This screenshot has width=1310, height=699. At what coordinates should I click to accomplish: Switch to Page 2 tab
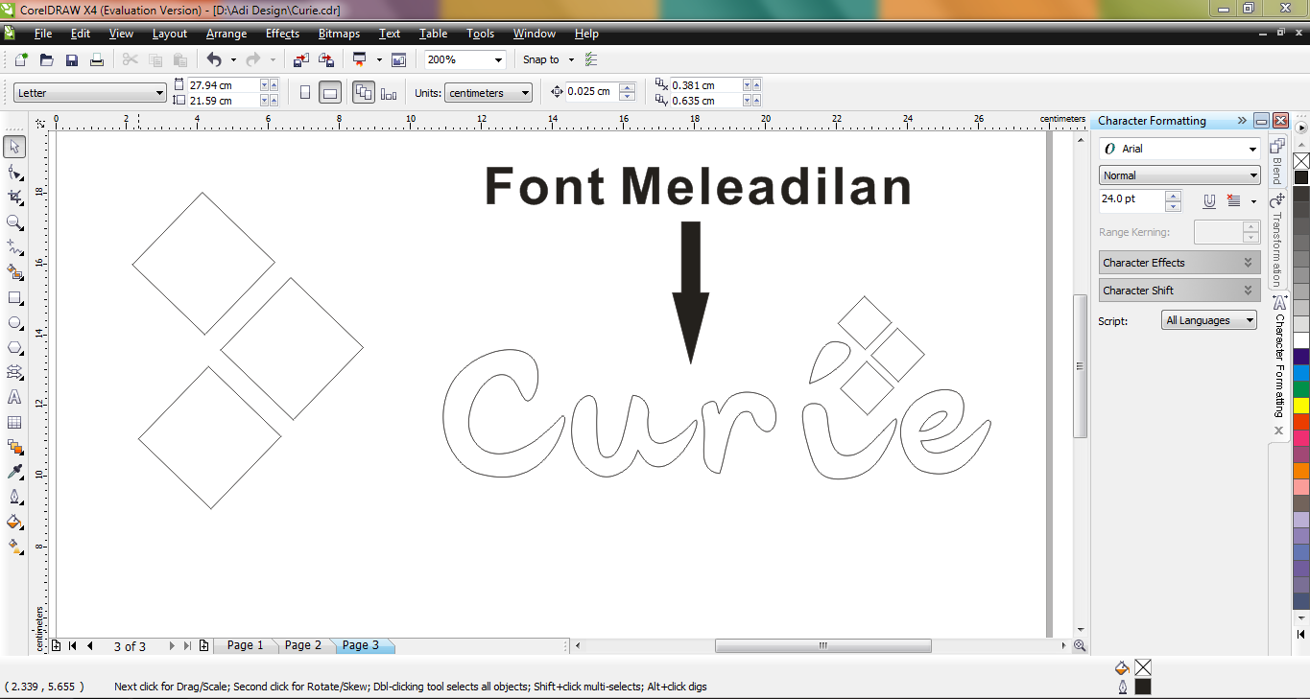303,645
